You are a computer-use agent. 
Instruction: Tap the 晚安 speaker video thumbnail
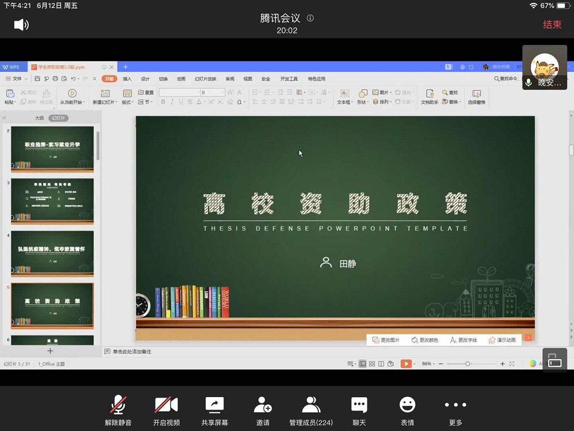pyautogui.click(x=544, y=68)
